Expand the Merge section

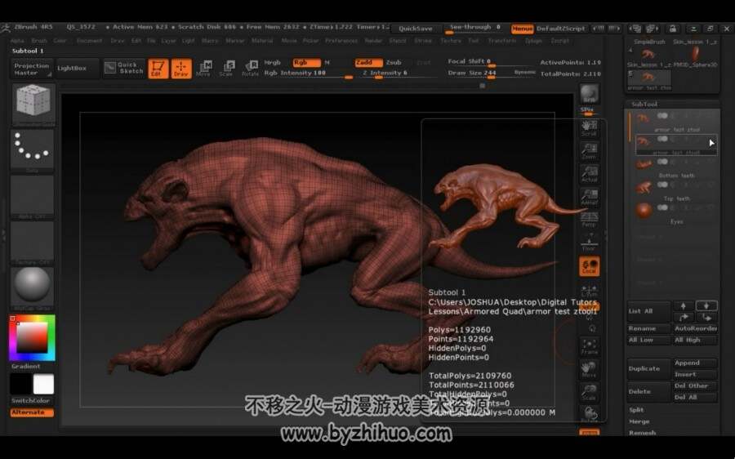click(x=639, y=421)
